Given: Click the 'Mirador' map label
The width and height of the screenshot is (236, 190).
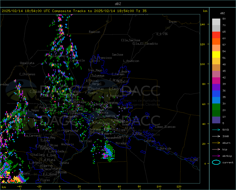Looking at the screenshot, I should tap(121, 143).
